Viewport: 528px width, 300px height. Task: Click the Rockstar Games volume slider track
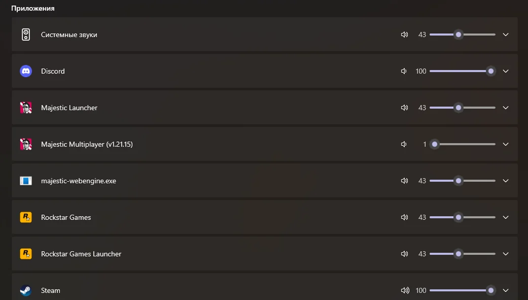(463, 217)
